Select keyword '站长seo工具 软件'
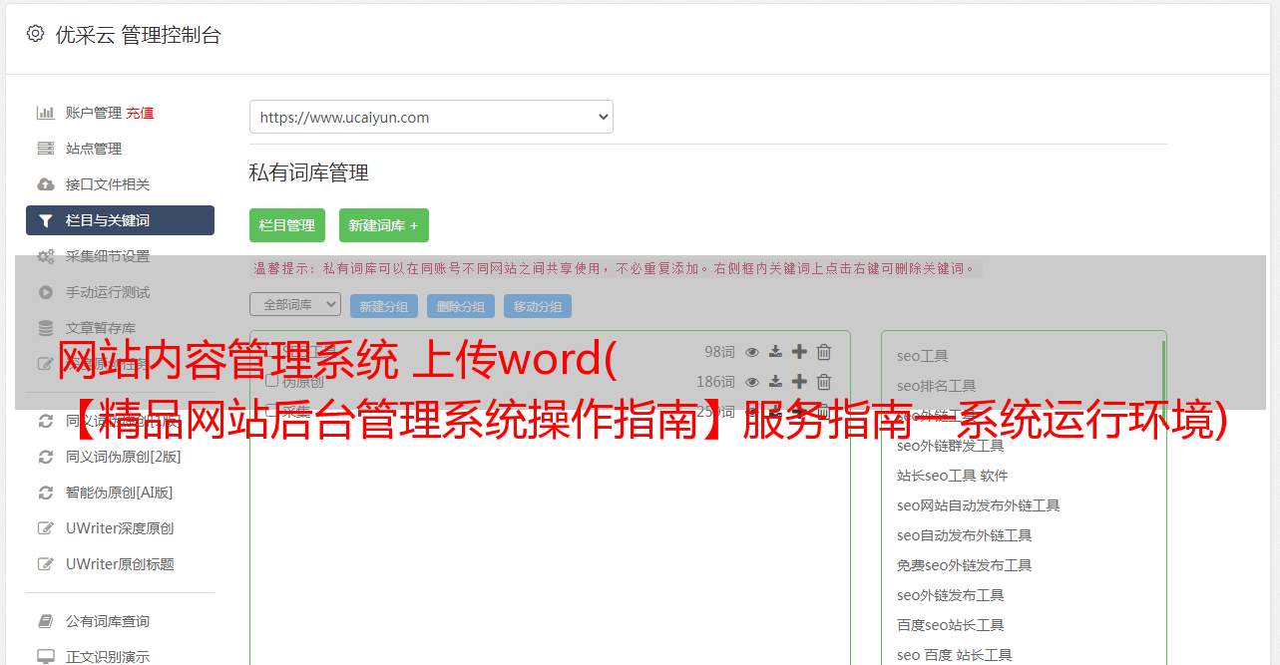Screen dimensions: 1280x665 [x=953, y=476]
